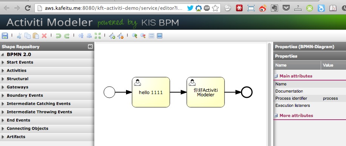This screenshot has height=146, width=346.
Task: Edit the Documentation property row
Action: coord(310,91)
